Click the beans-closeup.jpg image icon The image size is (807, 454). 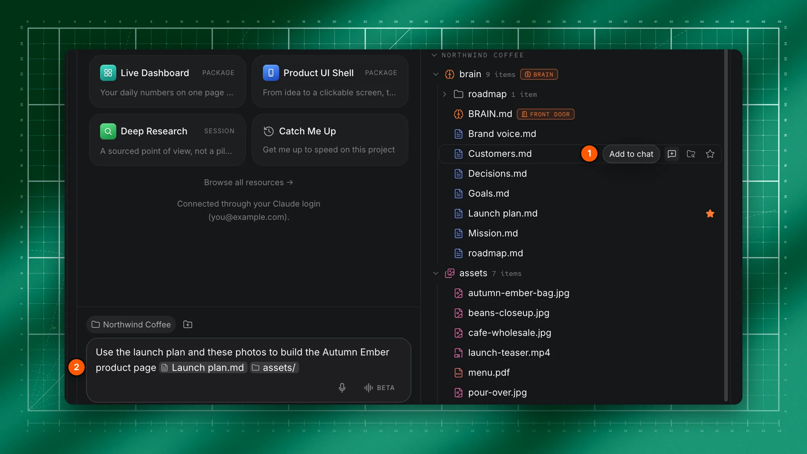[458, 313]
